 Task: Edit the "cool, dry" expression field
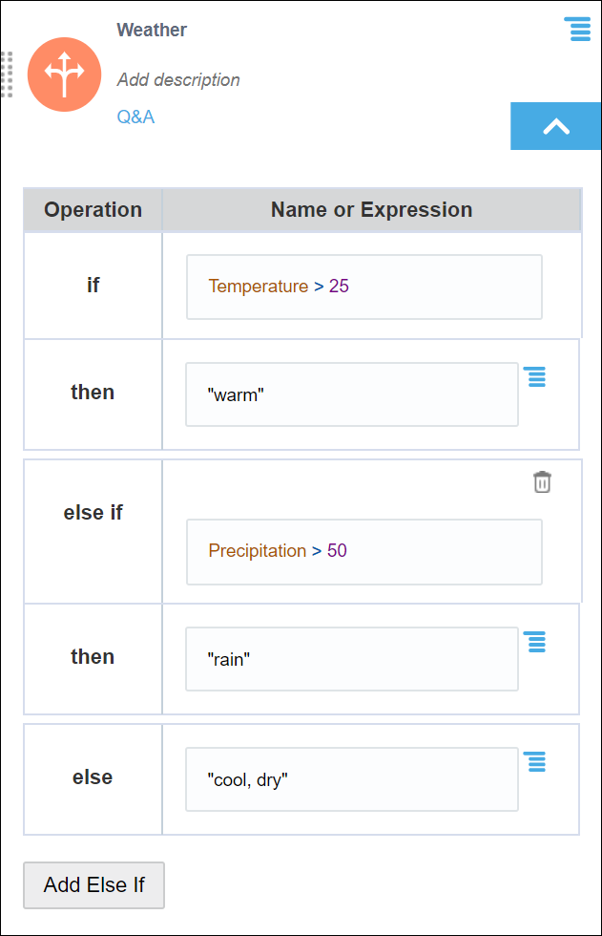(x=351, y=779)
